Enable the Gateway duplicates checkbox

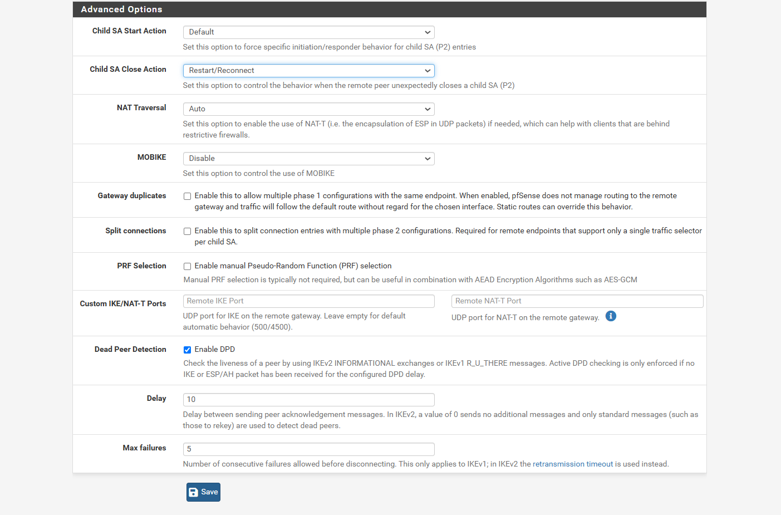click(x=188, y=197)
